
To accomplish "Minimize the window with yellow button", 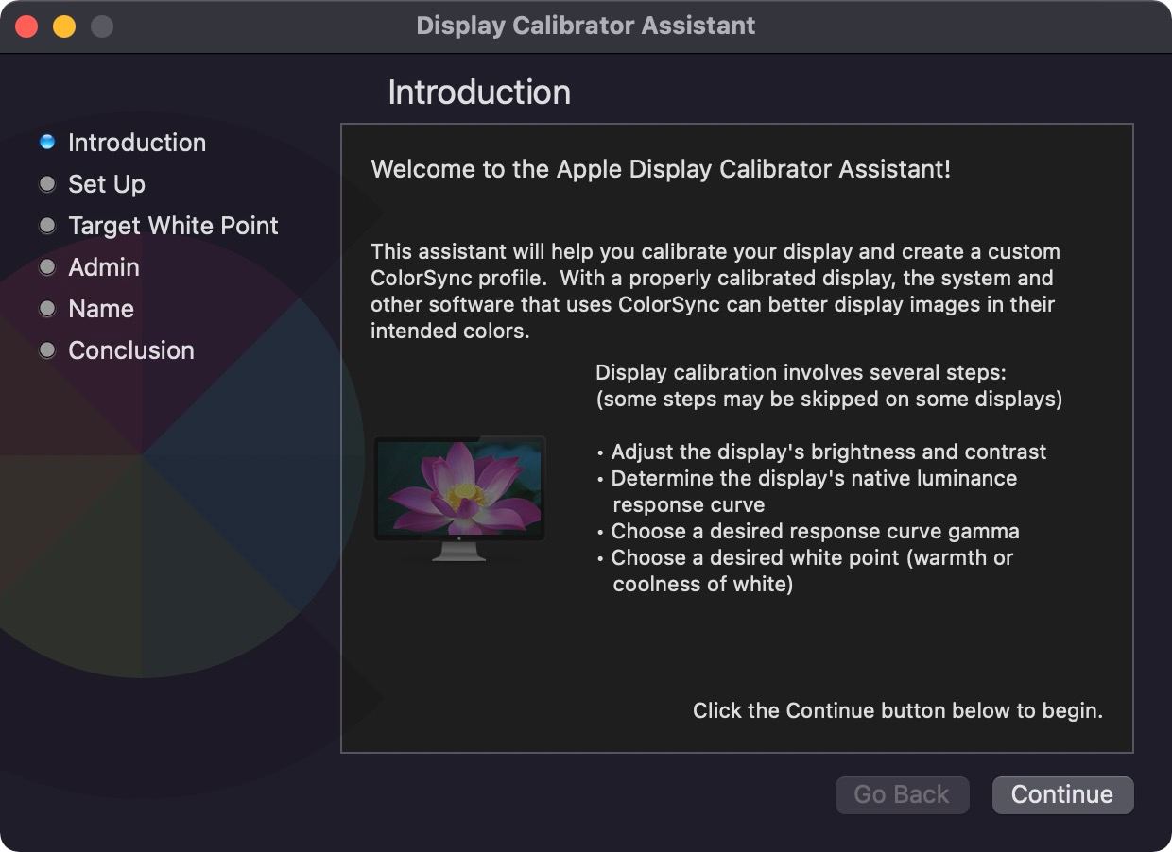I will tap(64, 26).
